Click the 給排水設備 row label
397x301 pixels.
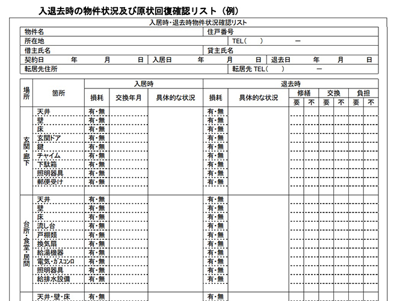click(54, 279)
